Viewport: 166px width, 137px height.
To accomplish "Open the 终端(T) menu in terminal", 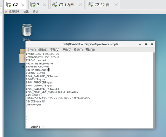I will pyautogui.click(x=78, y=50).
